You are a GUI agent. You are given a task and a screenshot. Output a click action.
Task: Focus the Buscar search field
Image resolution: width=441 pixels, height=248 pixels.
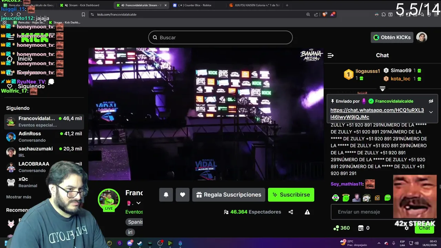pyautogui.click(x=220, y=37)
